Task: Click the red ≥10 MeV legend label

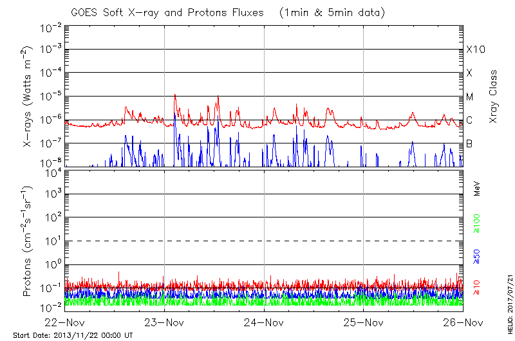Action: [x=477, y=287]
